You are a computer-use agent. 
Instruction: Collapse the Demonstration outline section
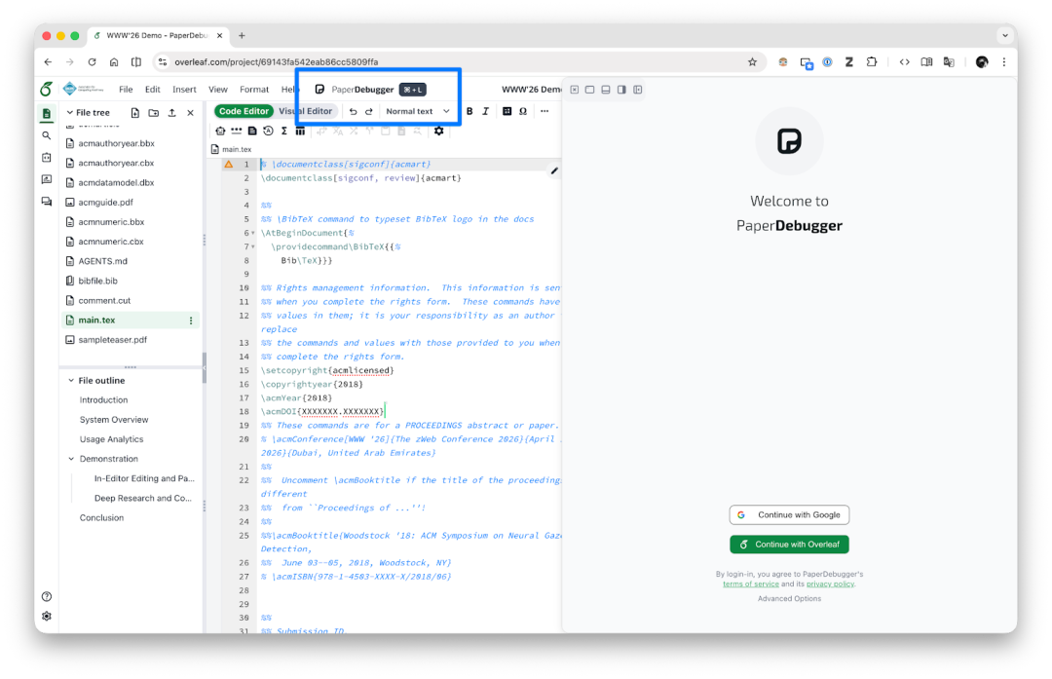(x=72, y=458)
